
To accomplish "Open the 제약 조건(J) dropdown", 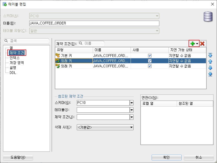I will pyautogui.click(x=132, y=117).
